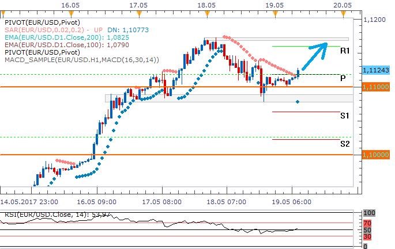Click the RSI 50 midline label

(x=367, y=230)
